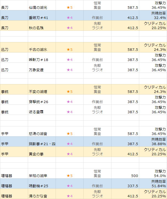Select 増幅器 type cell in 鳴動機＃25 row
The width and height of the screenshot is (167, 199).
click(x=14, y=184)
